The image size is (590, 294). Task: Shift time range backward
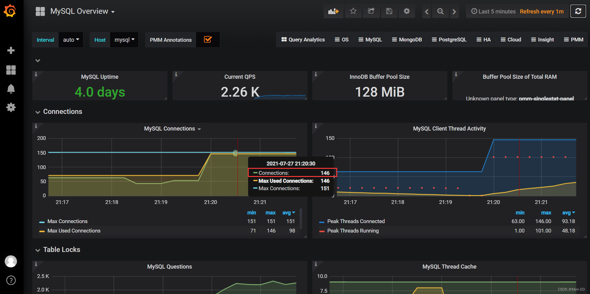click(x=427, y=12)
